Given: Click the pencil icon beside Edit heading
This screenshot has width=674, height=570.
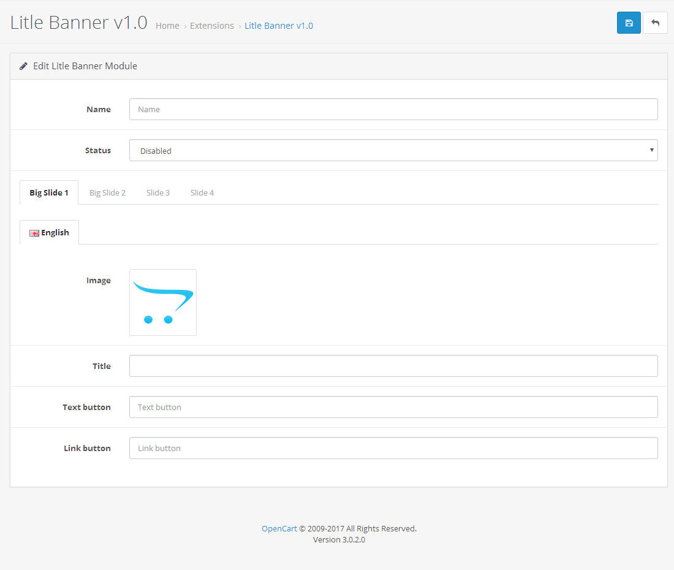Looking at the screenshot, I should point(23,66).
